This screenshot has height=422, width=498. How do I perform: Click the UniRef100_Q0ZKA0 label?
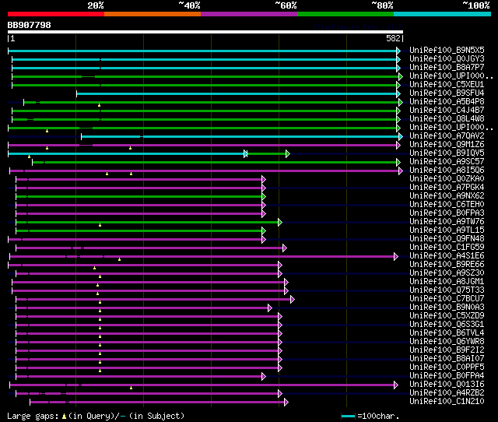(x=447, y=179)
